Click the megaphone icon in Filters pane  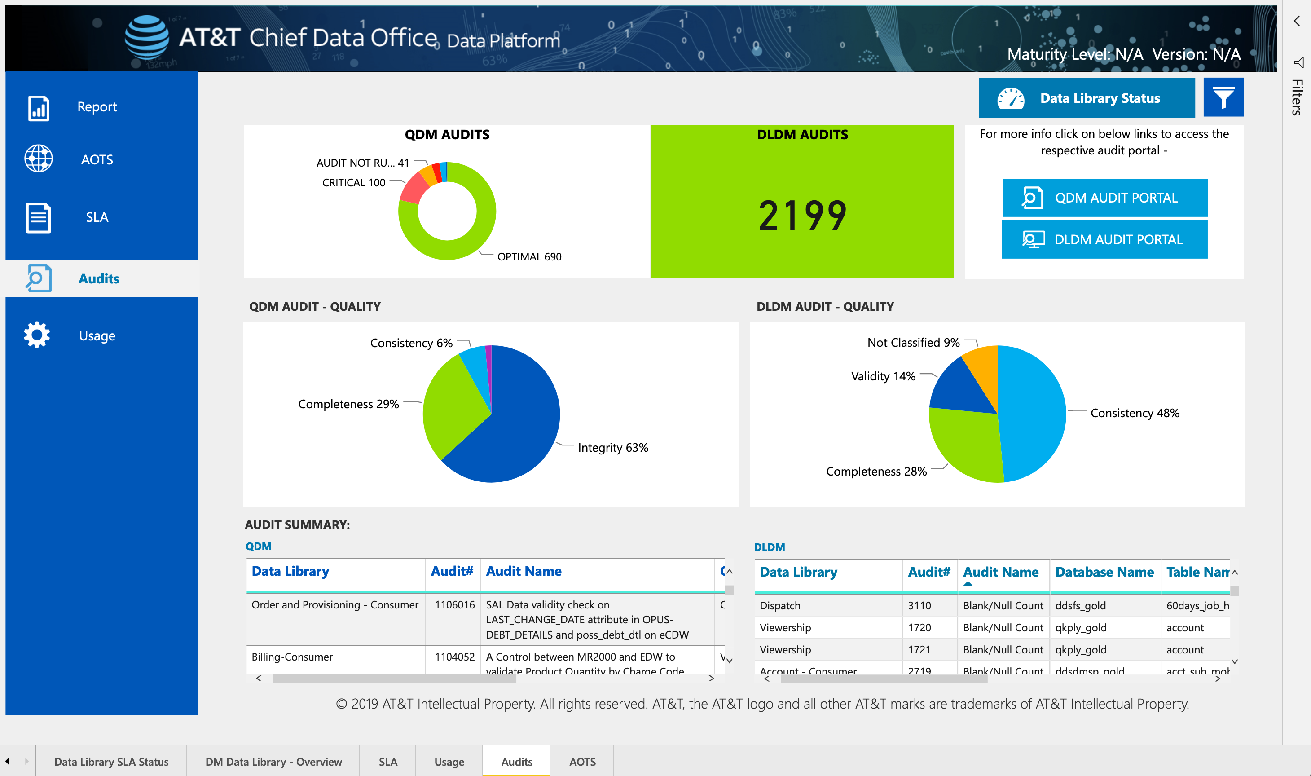(1298, 63)
